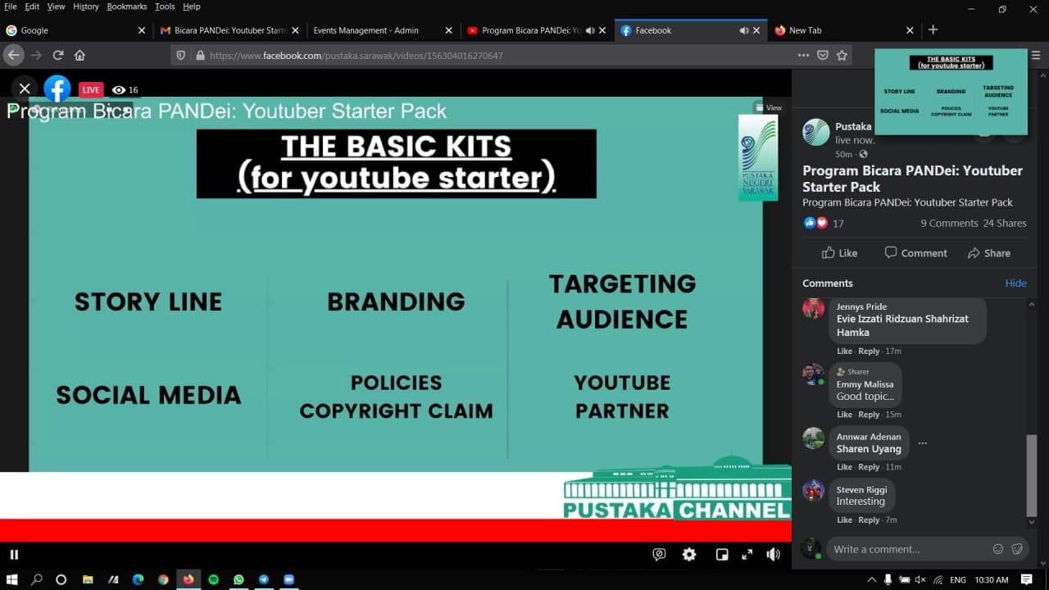Click the red LIVE badge
1049x590 pixels.
pyautogui.click(x=91, y=90)
